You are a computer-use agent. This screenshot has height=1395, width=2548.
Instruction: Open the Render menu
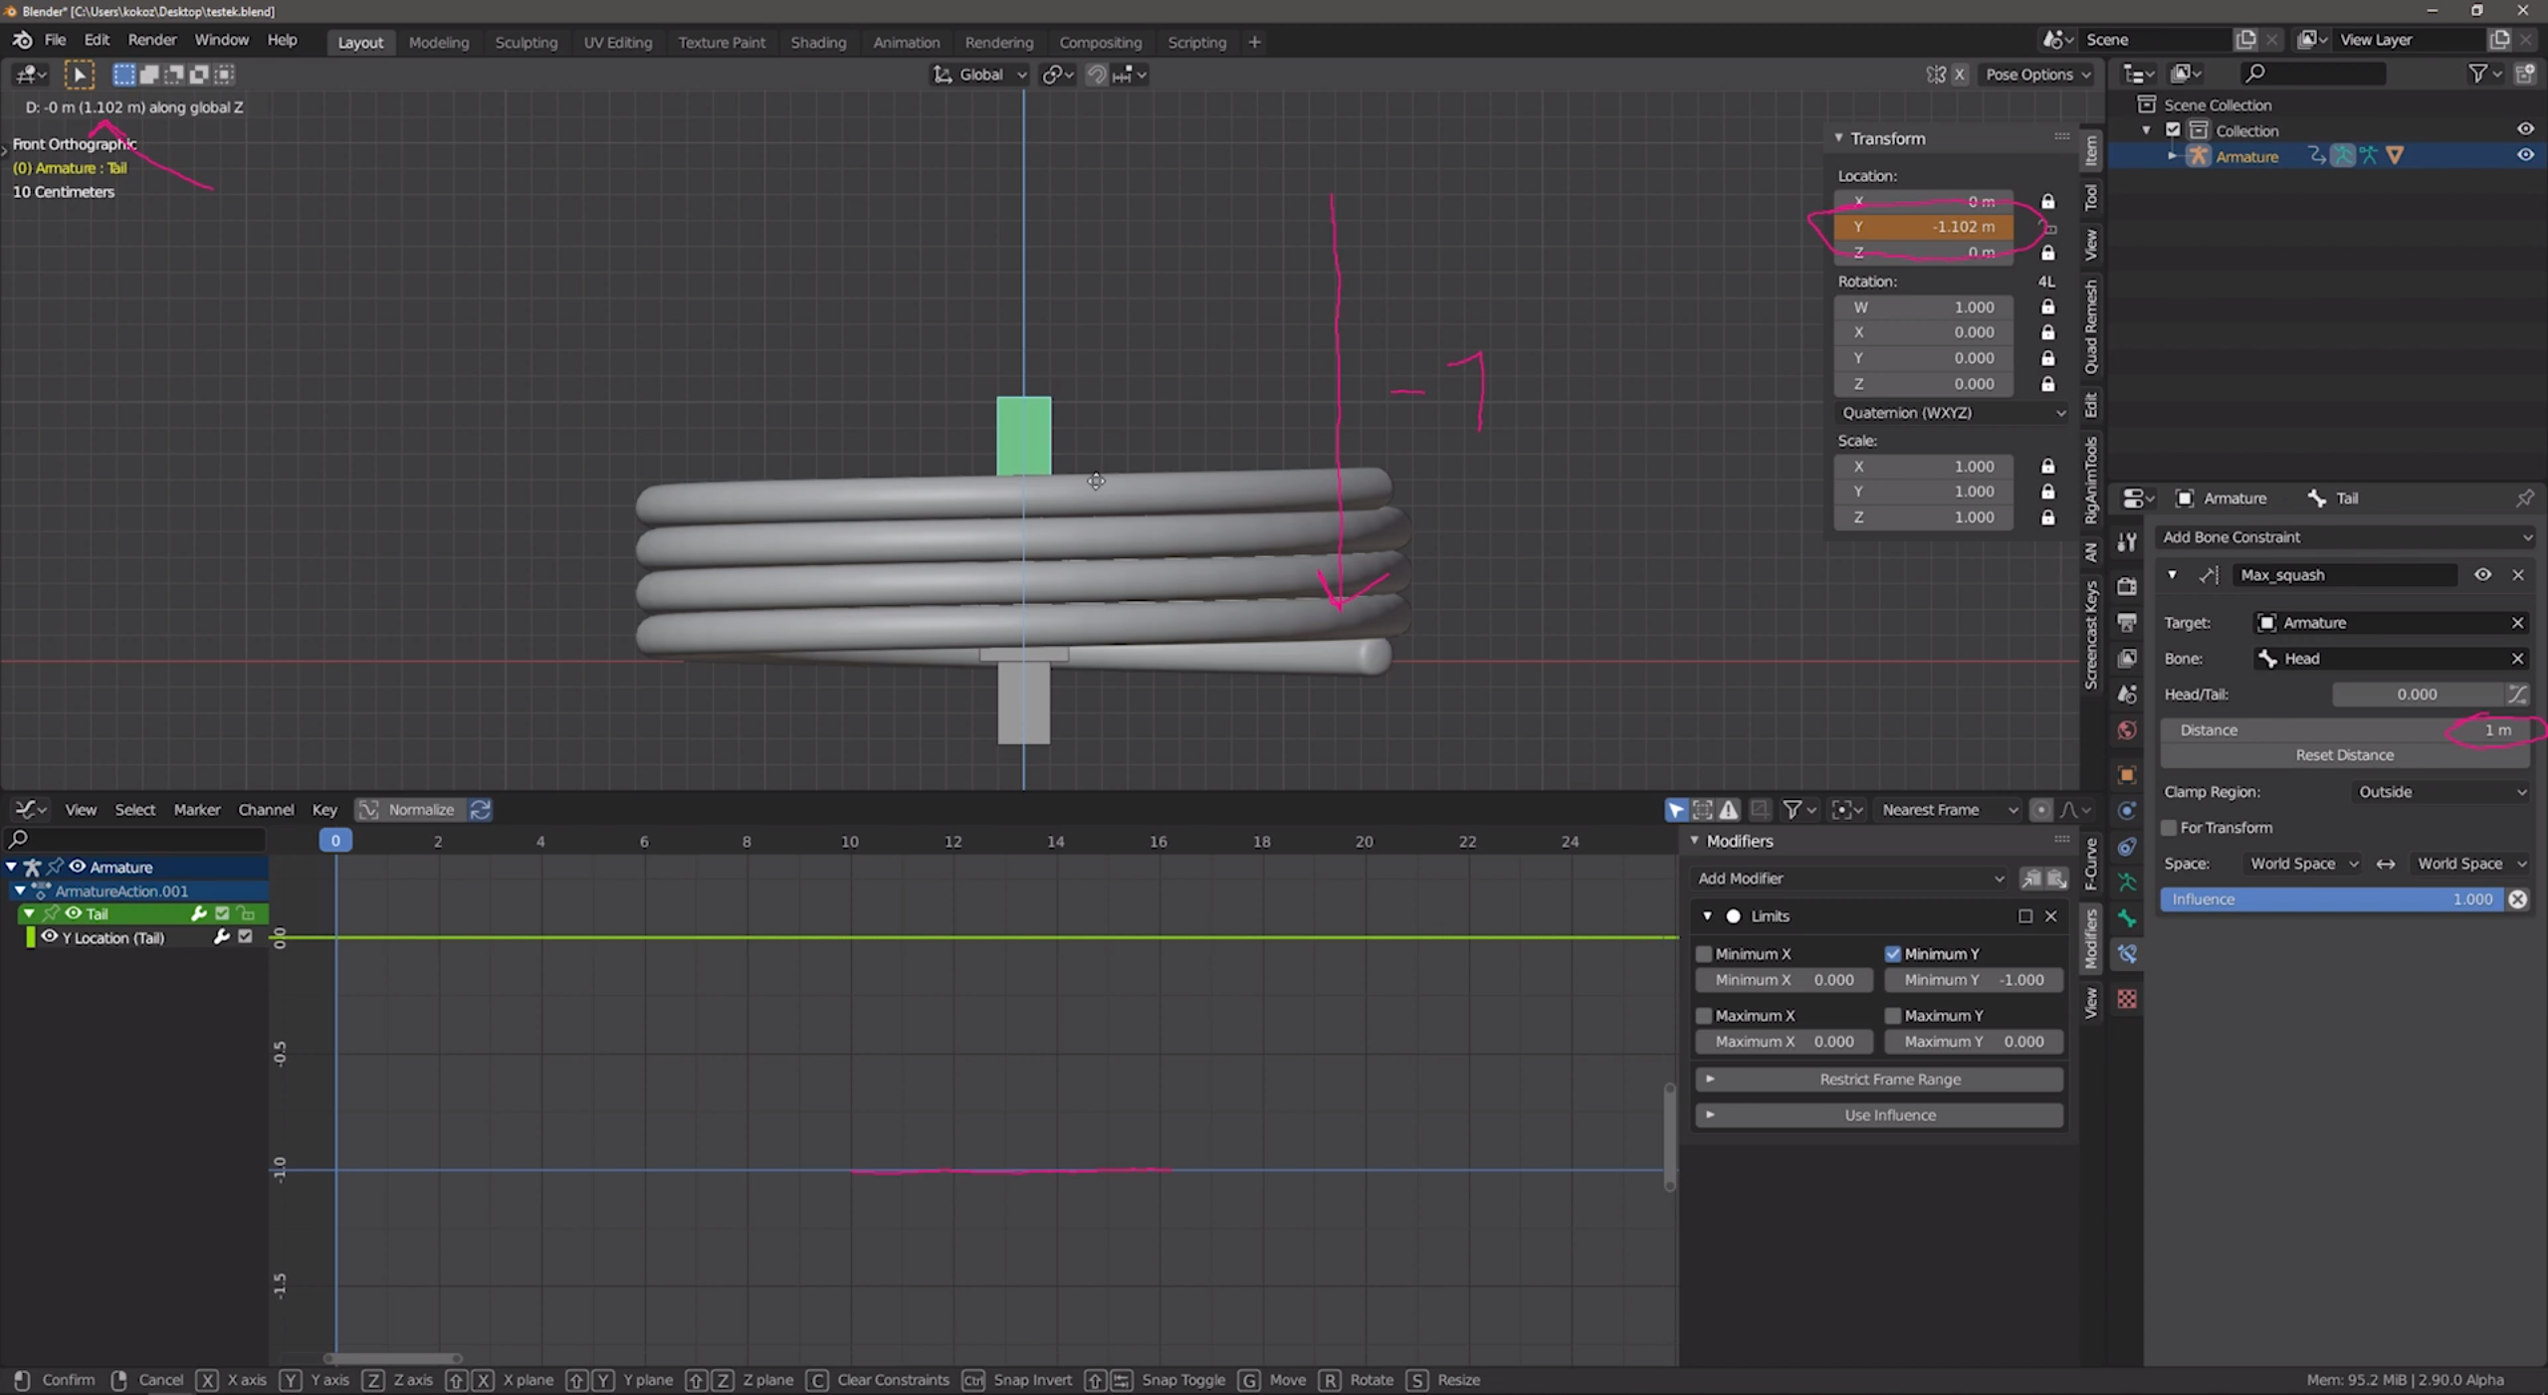click(x=152, y=40)
